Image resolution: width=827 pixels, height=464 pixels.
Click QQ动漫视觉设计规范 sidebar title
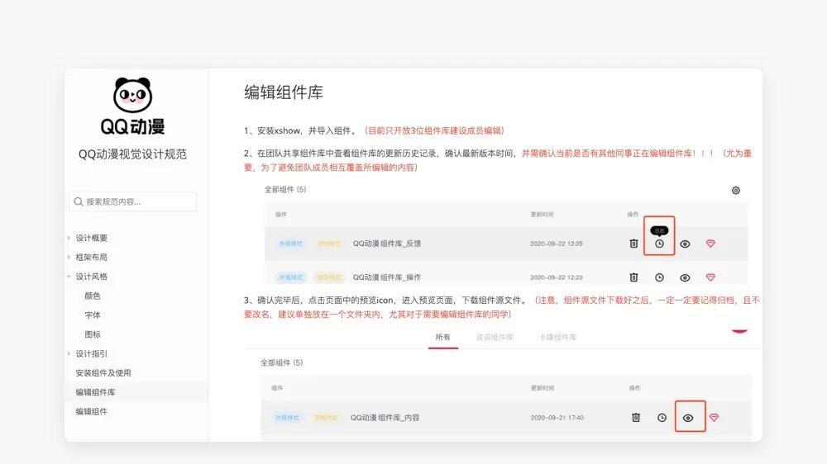132,154
